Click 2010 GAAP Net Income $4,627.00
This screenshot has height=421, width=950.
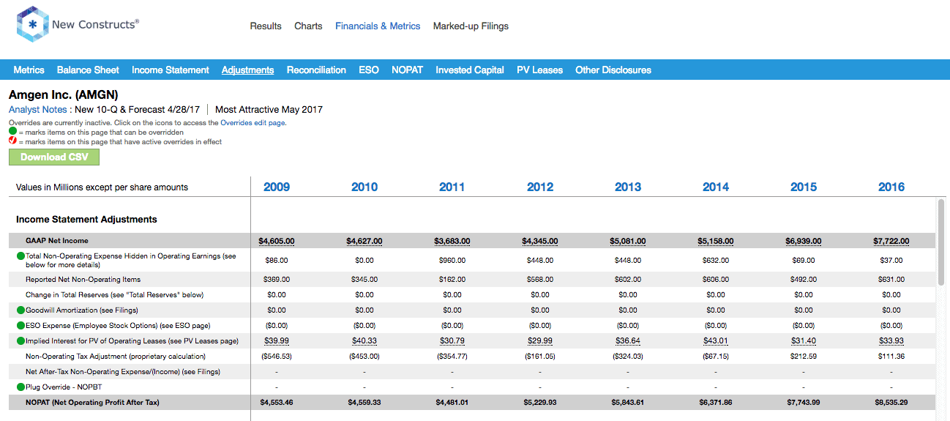coord(364,241)
